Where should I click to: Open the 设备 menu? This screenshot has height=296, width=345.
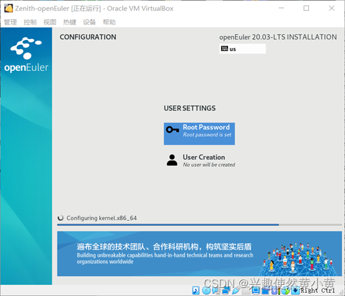[90, 22]
